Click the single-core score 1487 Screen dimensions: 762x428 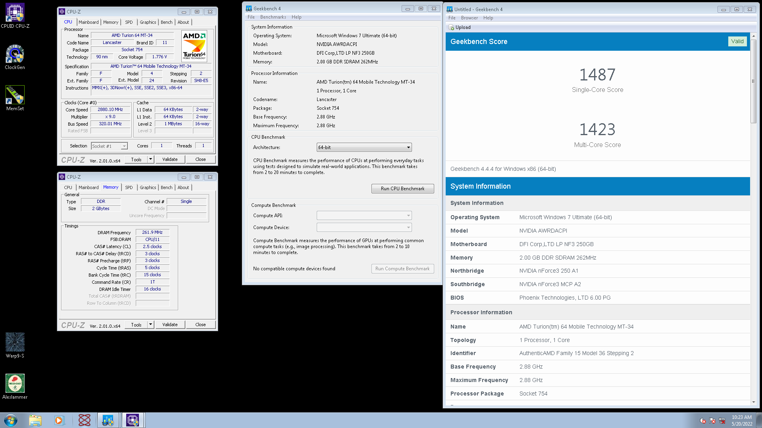597,75
